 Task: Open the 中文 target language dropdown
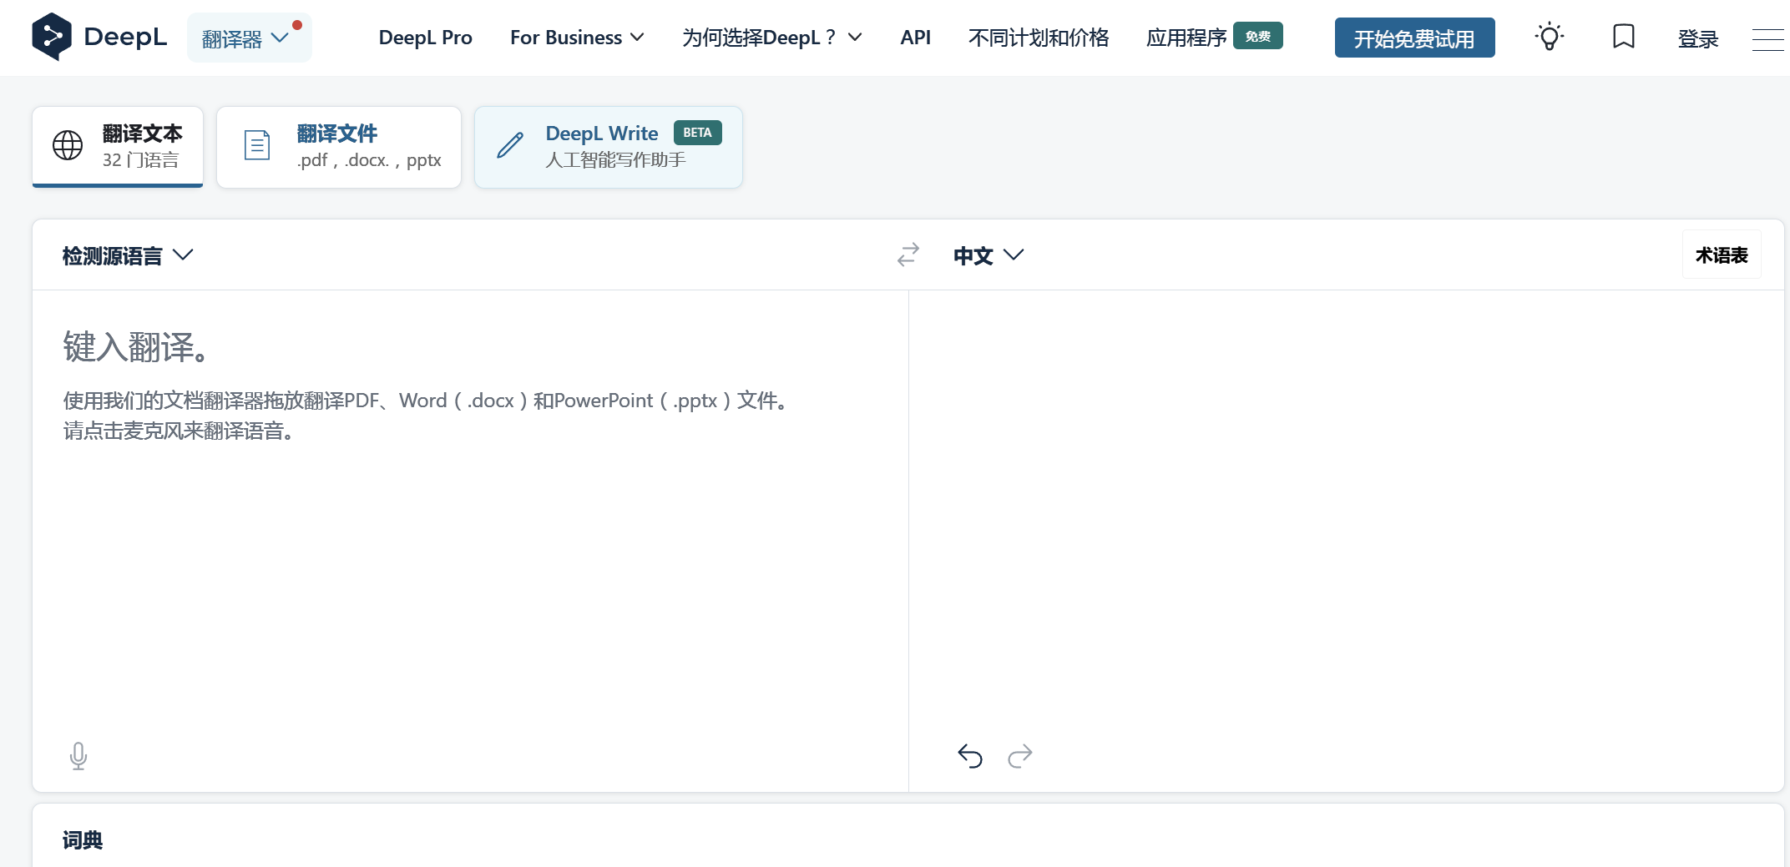pyautogui.click(x=988, y=255)
